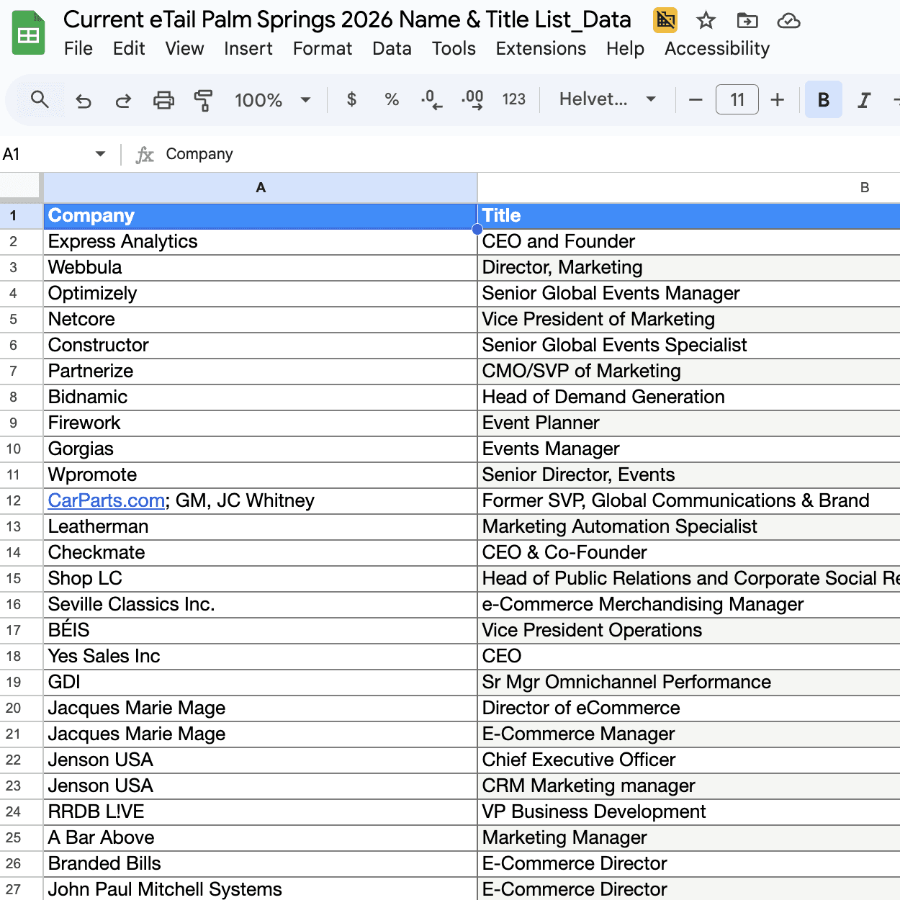
Task: Select the CEO and Founder cell
Action: [x=689, y=242]
